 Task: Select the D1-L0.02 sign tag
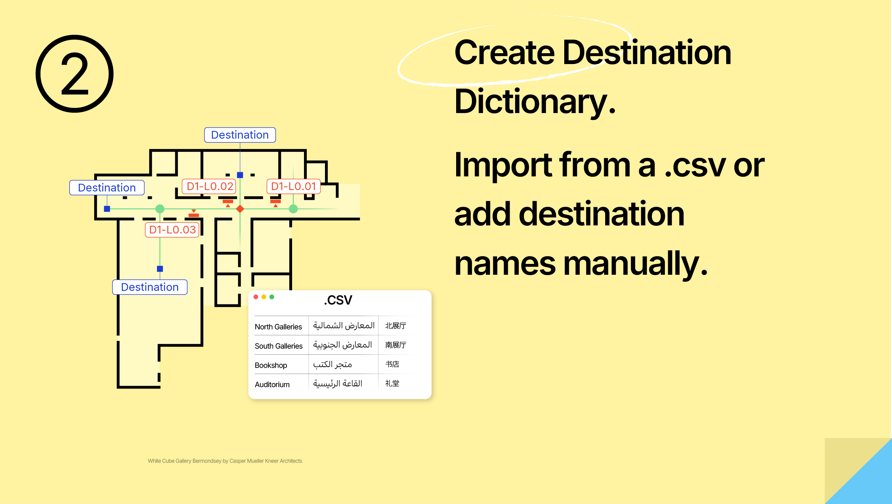pyautogui.click(x=209, y=186)
